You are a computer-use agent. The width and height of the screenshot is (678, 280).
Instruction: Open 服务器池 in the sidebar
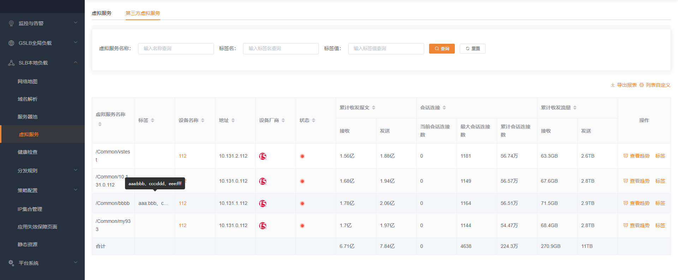[28, 117]
